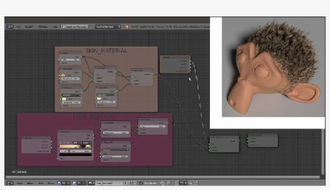Image resolution: width=330 pixels, height=190 pixels.
Task: Click the Blender info editor type icon
Action: (10, 27)
